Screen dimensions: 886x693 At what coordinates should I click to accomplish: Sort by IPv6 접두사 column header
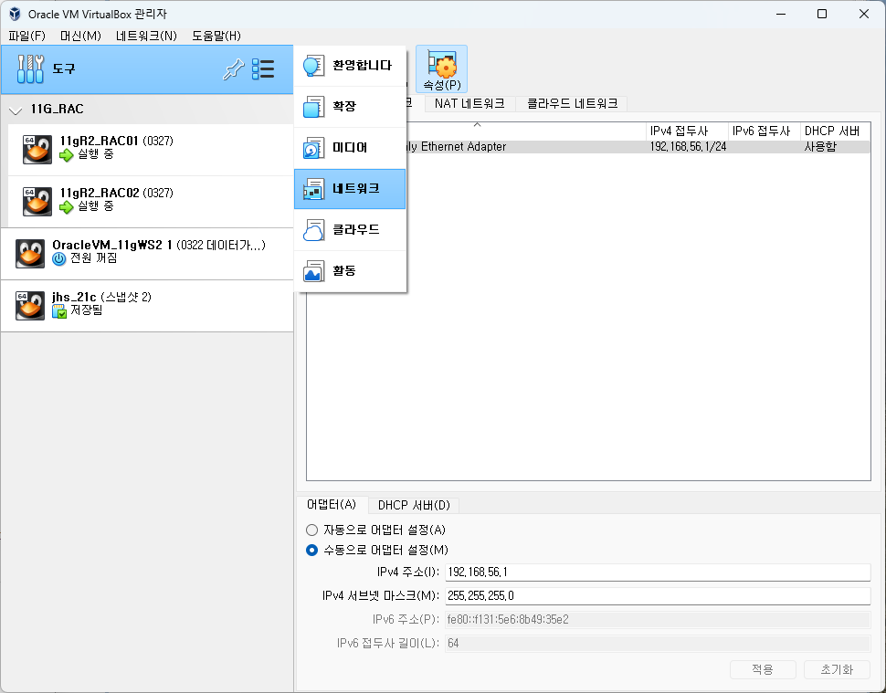click(764, 131)
